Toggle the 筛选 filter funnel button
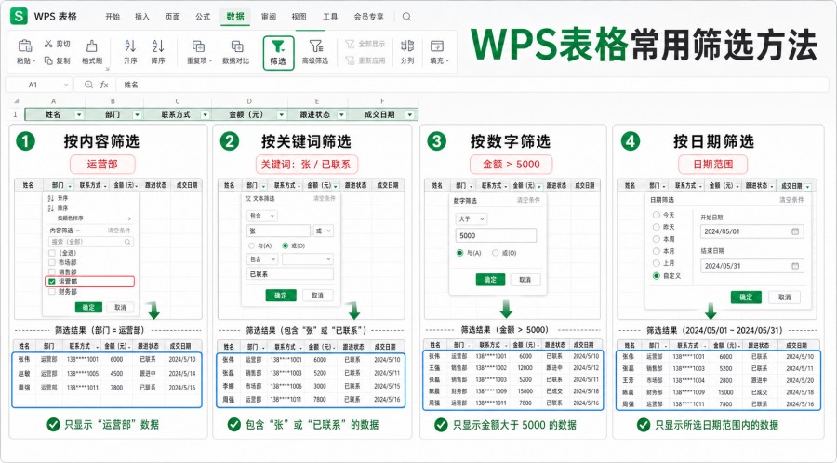The image size is (837, 463). click(x=278, y=52)
